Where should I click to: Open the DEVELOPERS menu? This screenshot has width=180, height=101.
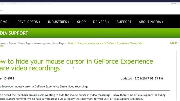29,22
